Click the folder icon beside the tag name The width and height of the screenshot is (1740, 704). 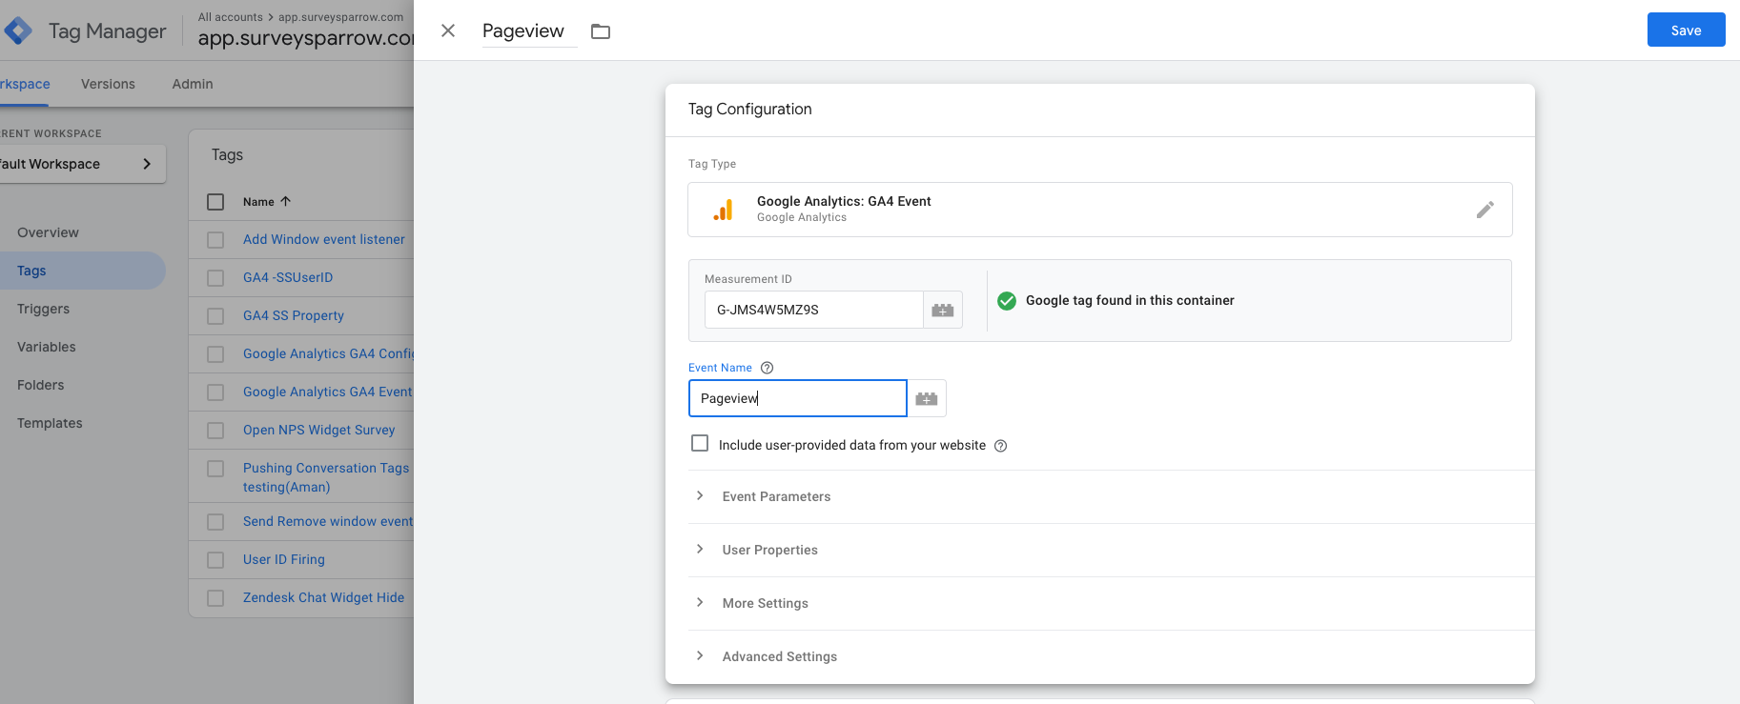coord(601,31)
